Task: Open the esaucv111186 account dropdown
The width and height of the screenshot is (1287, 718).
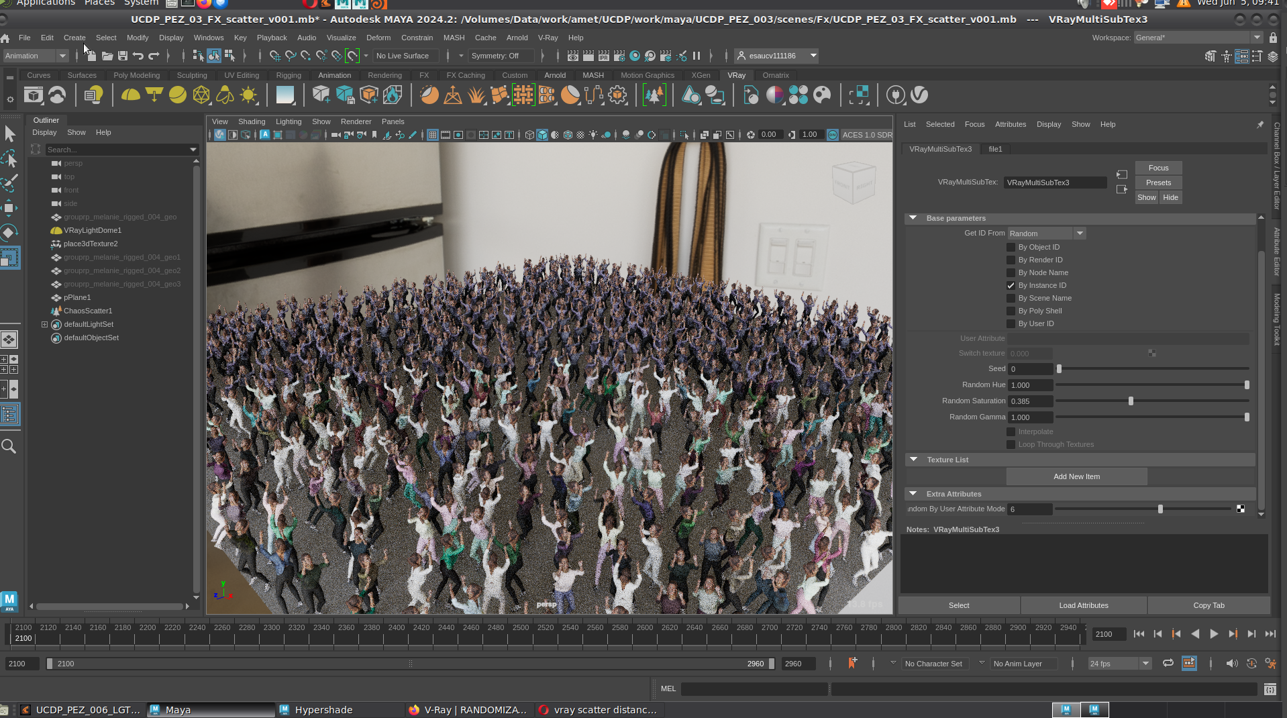Action: (776, 56)
